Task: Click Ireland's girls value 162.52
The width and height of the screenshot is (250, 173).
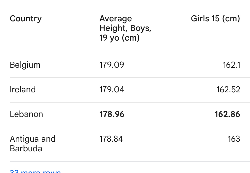Action: click(228, 89)
